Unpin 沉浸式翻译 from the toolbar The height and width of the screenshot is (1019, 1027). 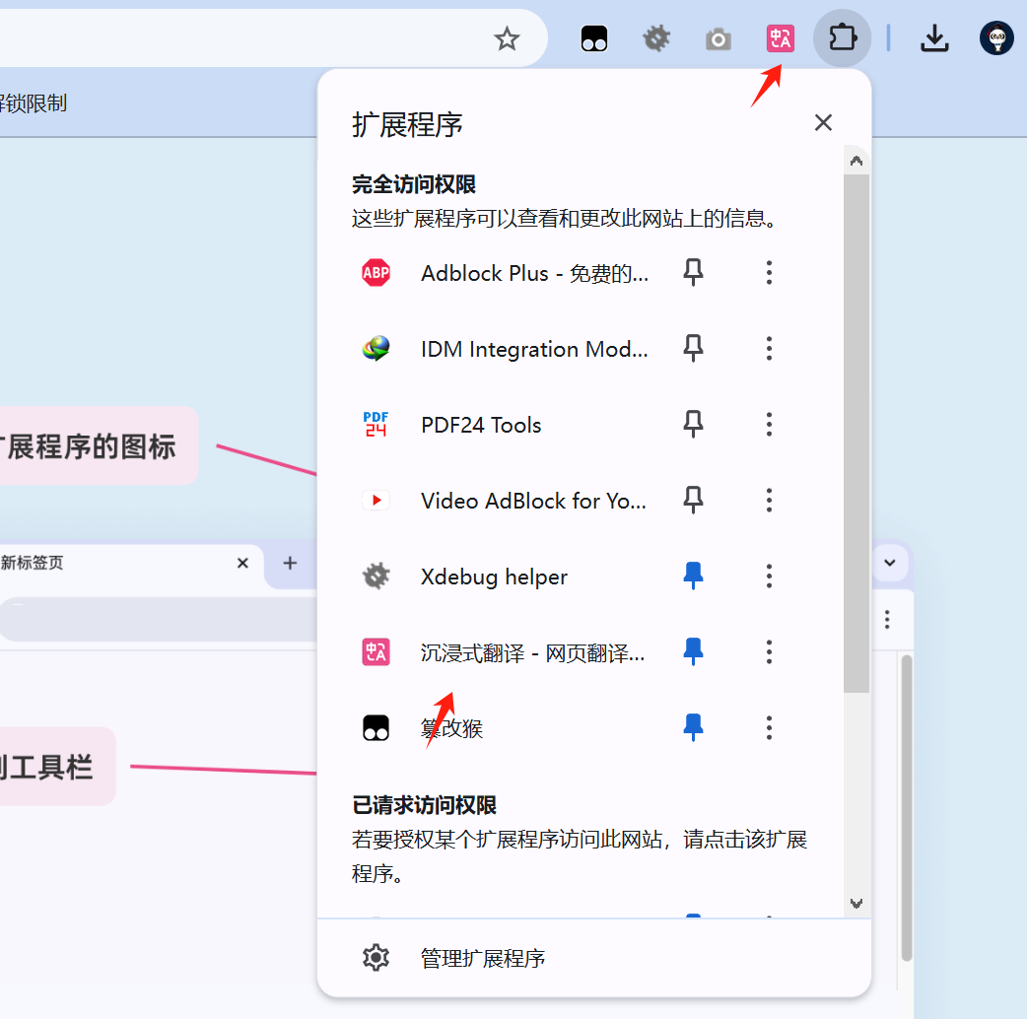click(693, 652)
